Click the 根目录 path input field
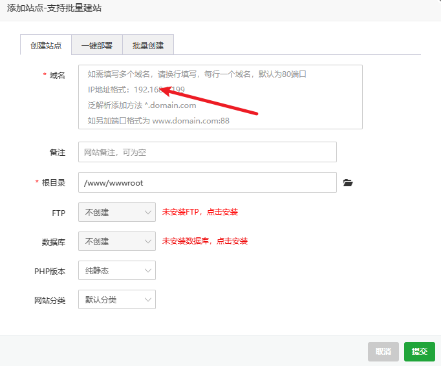The height and width of the screenshot is (366, 441). (207, 182)
